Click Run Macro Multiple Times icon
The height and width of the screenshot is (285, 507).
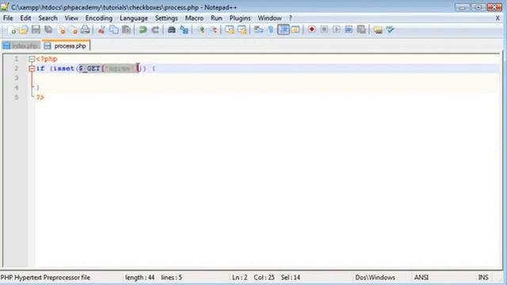tap(349, 30)
